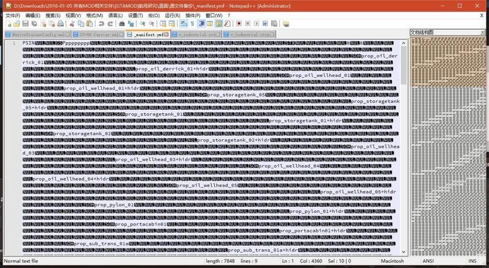This screenshot has width=489, height=268.
Task: Switch to the NativeTrainerConfig.xml tab
Action: 35,35
